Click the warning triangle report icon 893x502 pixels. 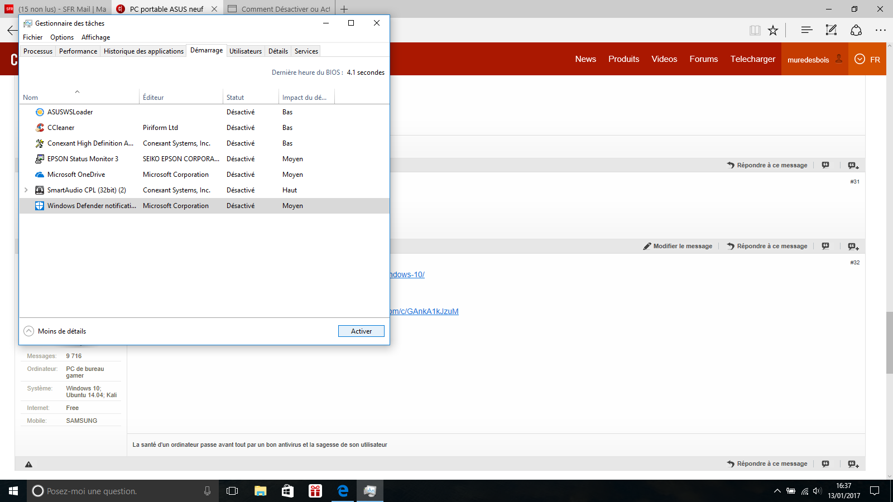point(29,464)
